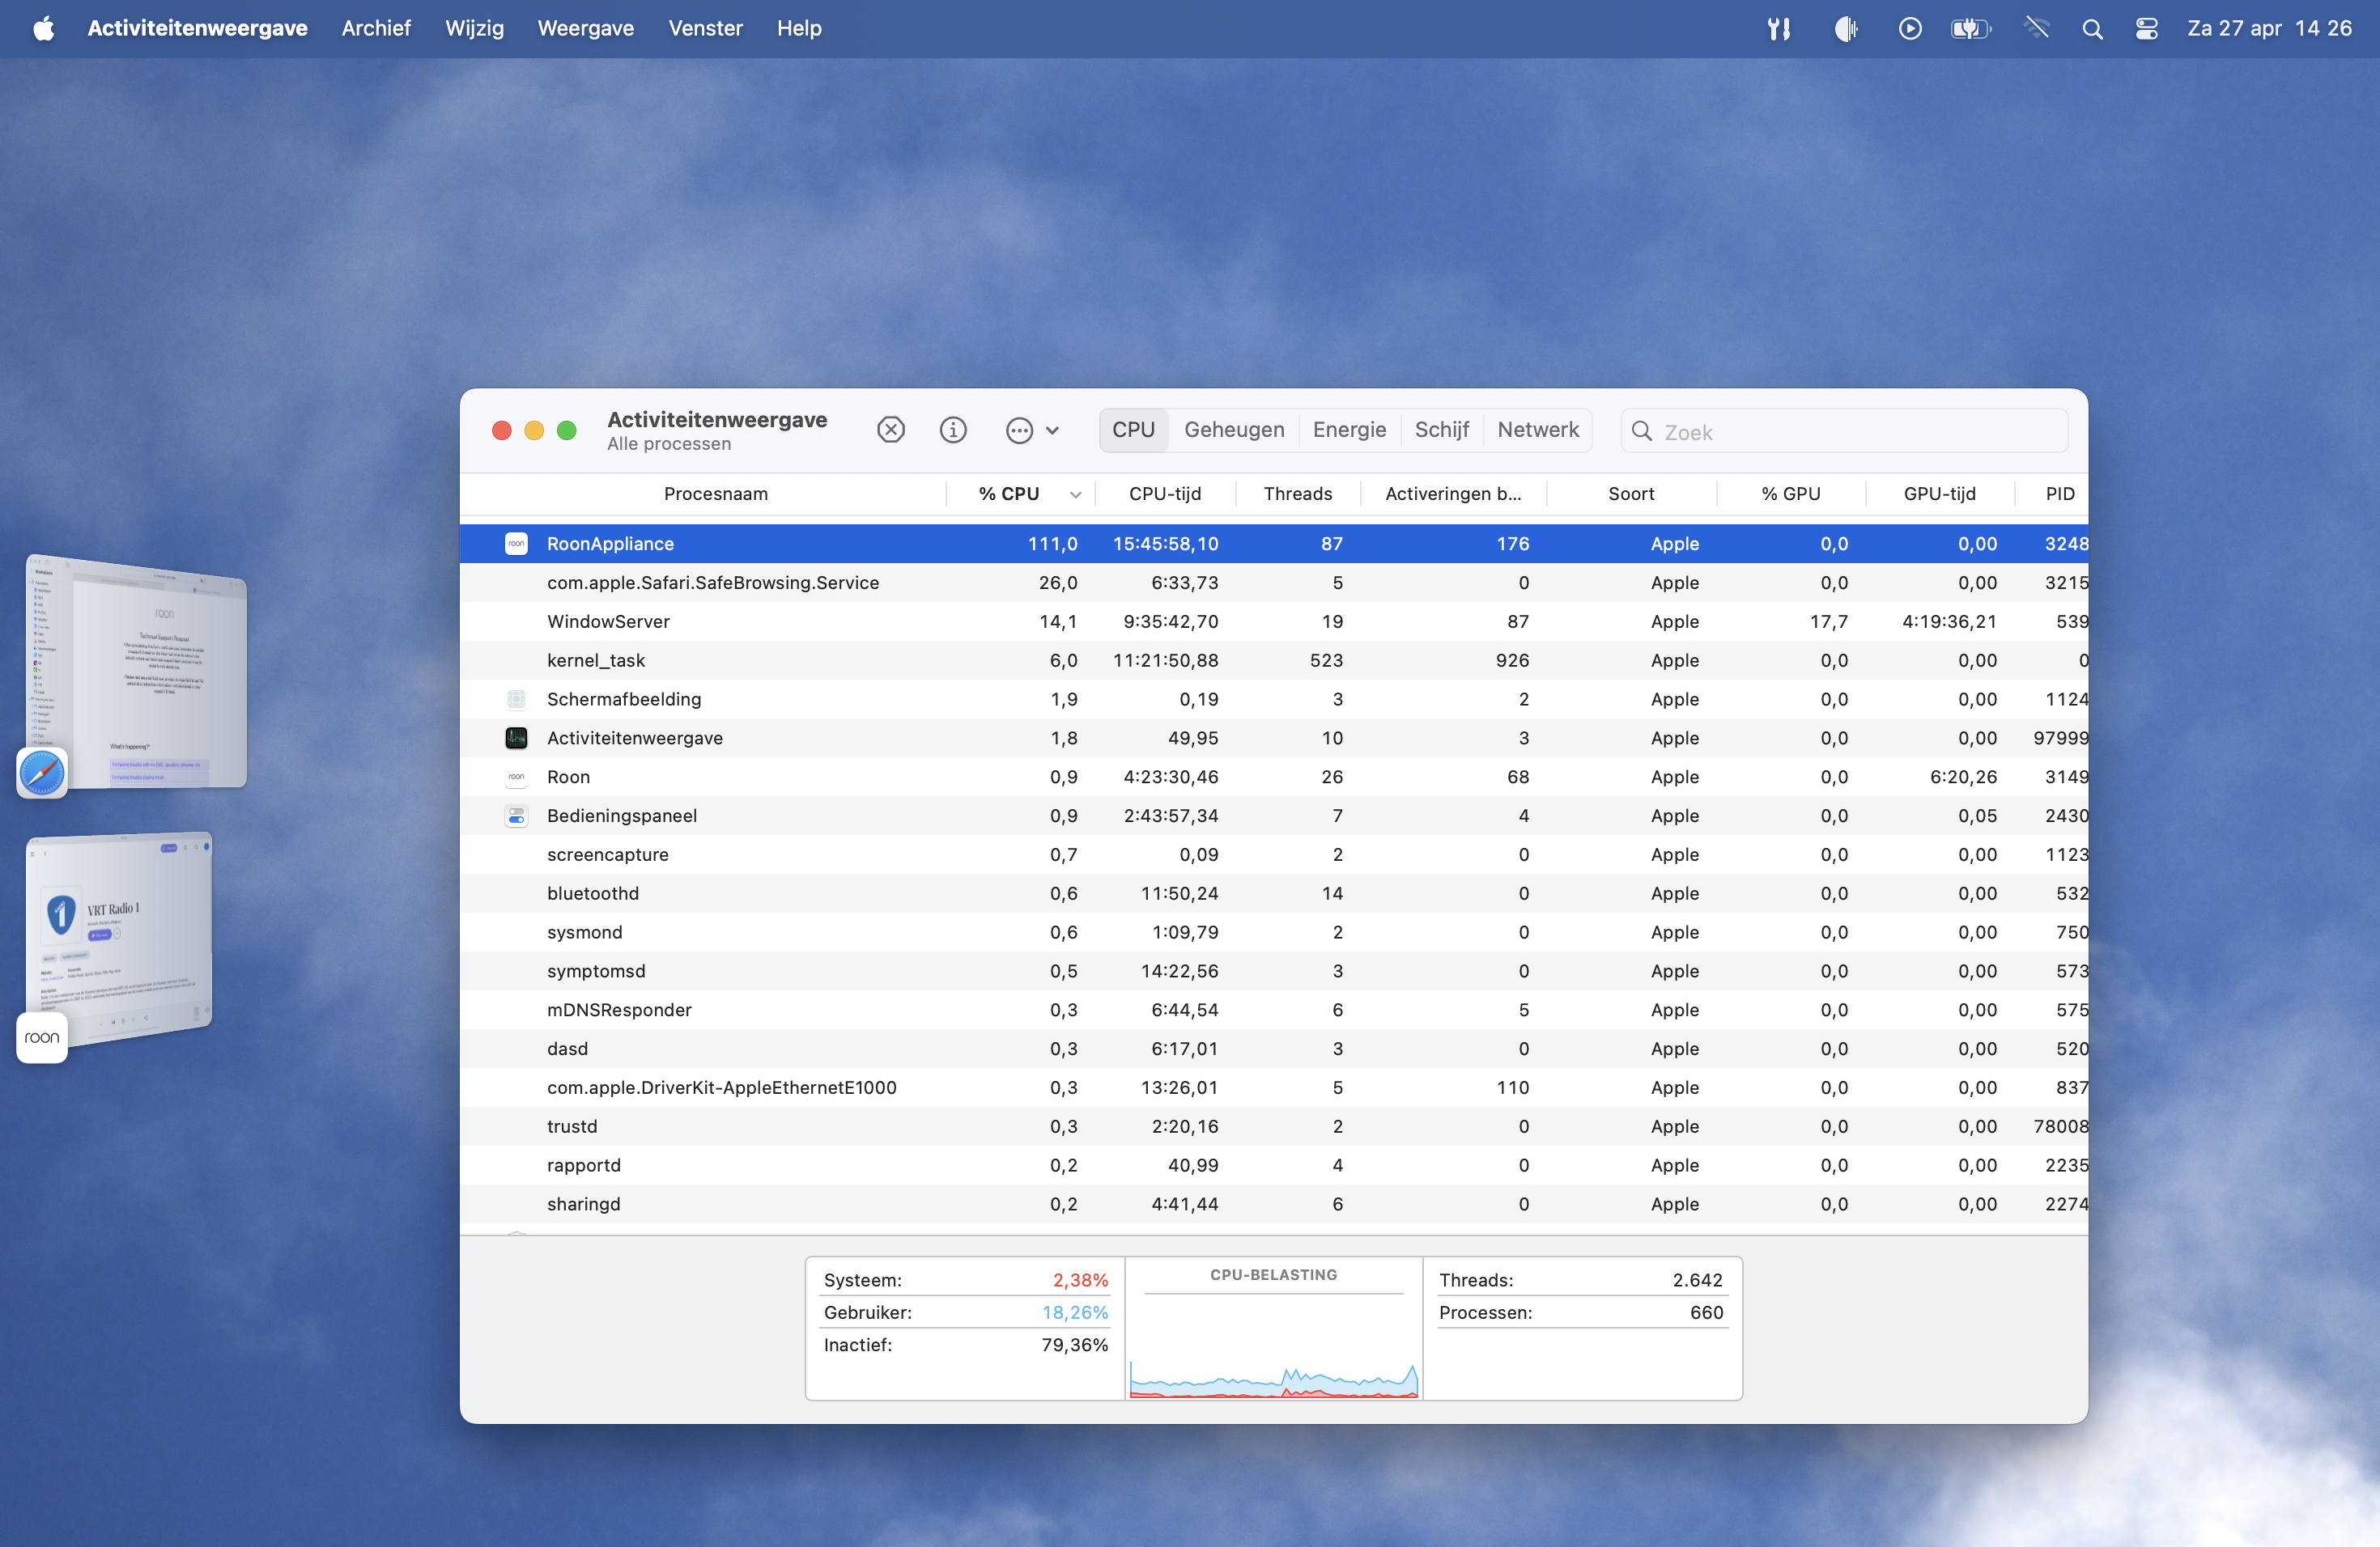2380x1547 pixels.
Task: Select the screencapture process row
Action: (x=1273, y=854)
